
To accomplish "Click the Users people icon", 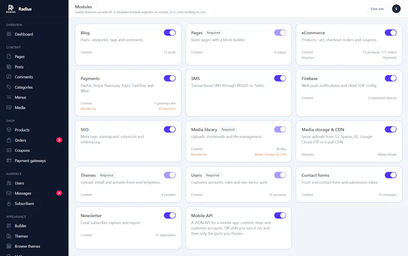I will (x=9, y=183).
